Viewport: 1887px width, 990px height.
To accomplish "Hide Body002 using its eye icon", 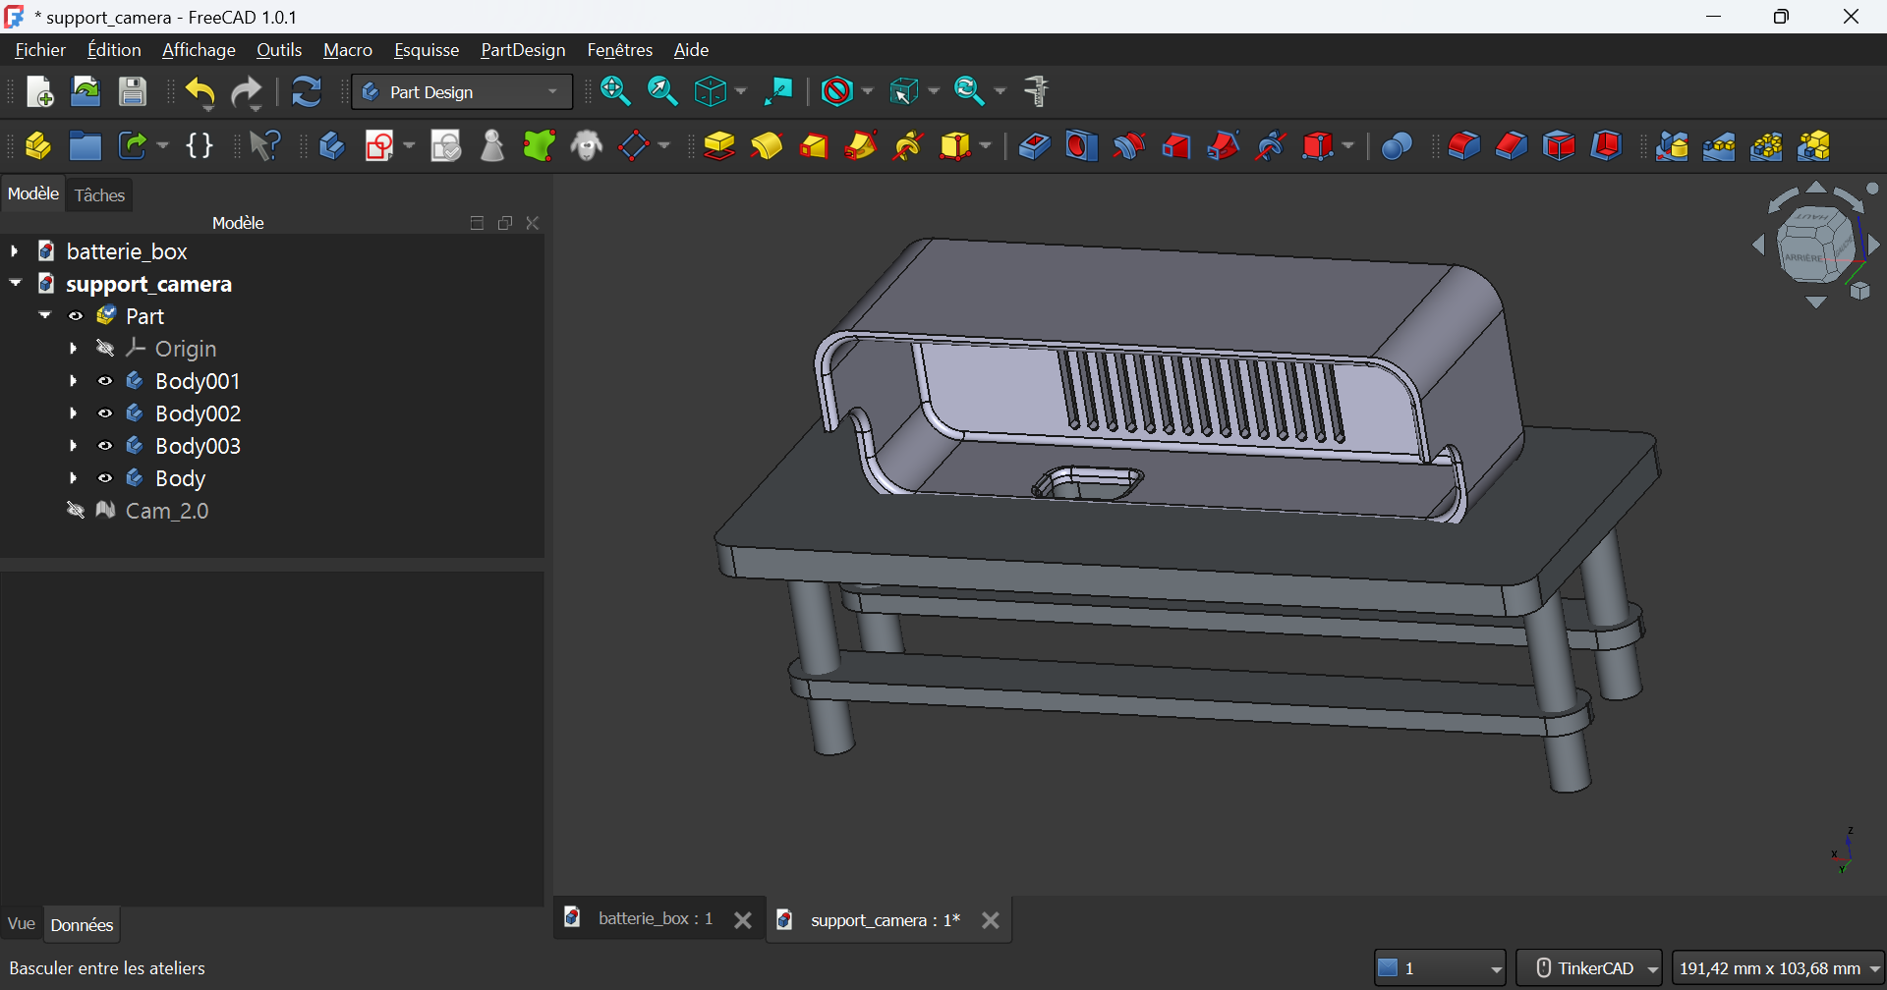I will [105, 413].
